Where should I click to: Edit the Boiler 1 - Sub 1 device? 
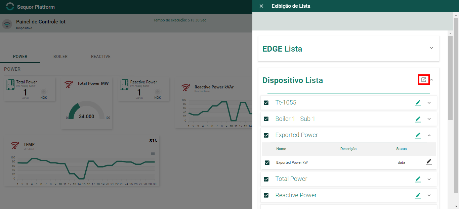pyautogui.click(x=418, y=119)
